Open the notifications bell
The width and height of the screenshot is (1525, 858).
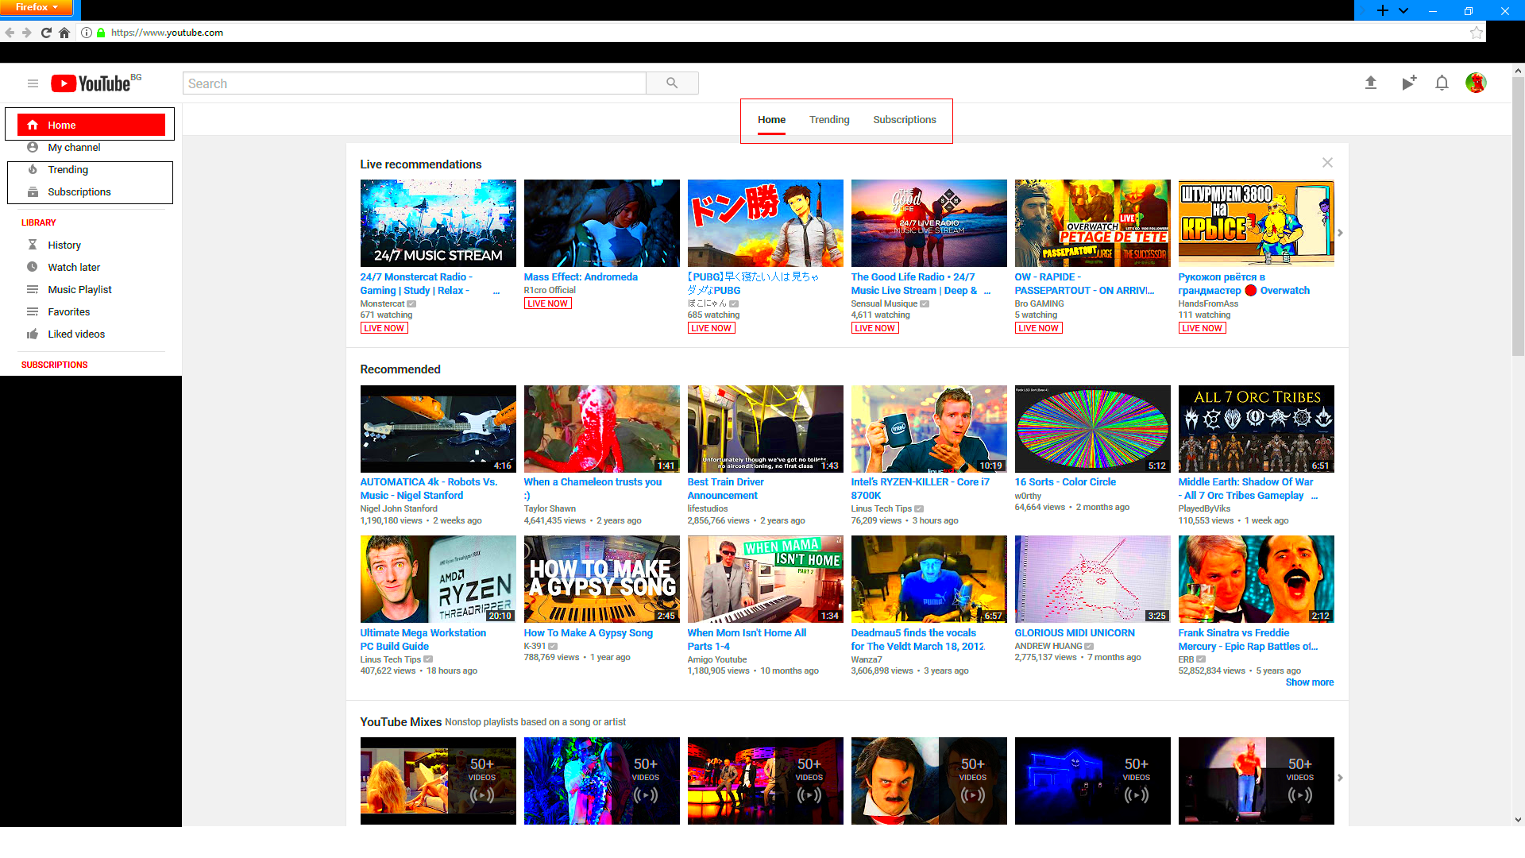point(1442,83)
